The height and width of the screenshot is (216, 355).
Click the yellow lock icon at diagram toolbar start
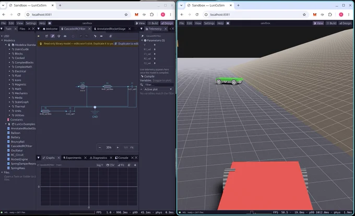39,36
